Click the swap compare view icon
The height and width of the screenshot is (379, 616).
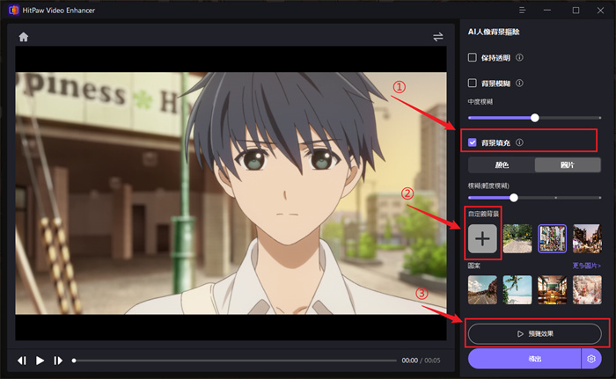click(438, 37)
